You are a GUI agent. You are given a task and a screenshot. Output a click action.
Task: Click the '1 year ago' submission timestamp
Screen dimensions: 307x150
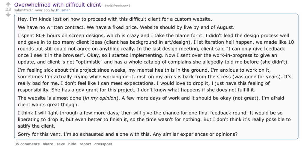pos(41,10)
